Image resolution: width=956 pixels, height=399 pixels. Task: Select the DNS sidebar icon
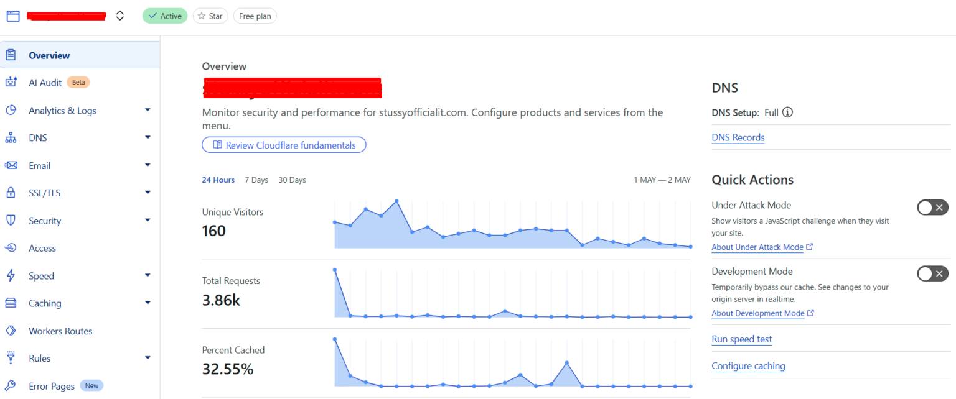(x=12, y=137)
